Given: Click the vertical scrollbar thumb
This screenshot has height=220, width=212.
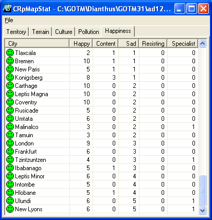Looking at the screenshot, I should (x=203, y=190).
